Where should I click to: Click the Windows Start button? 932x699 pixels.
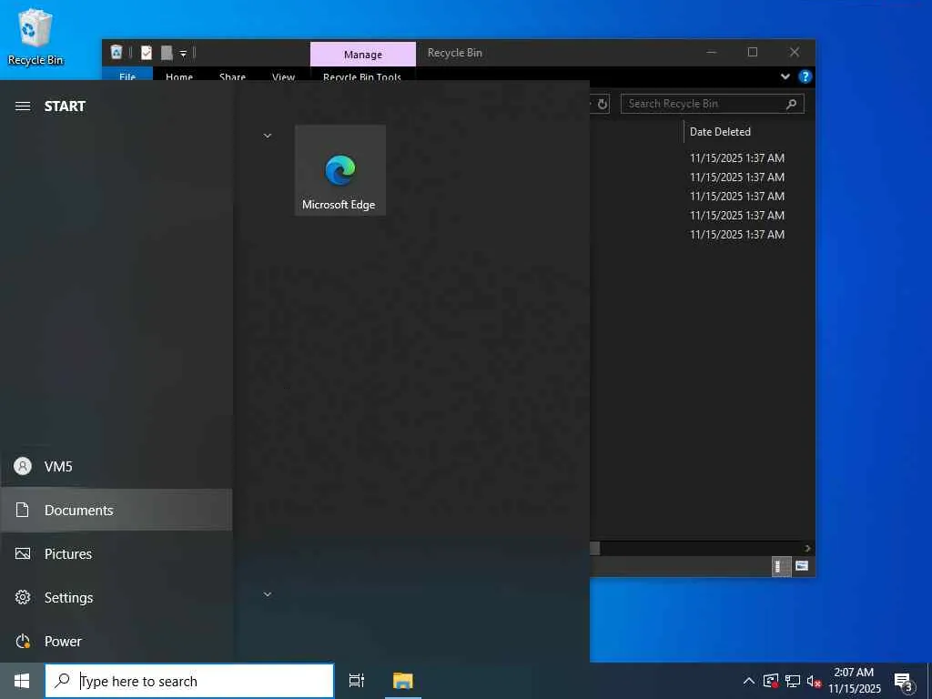pos(22,681)
